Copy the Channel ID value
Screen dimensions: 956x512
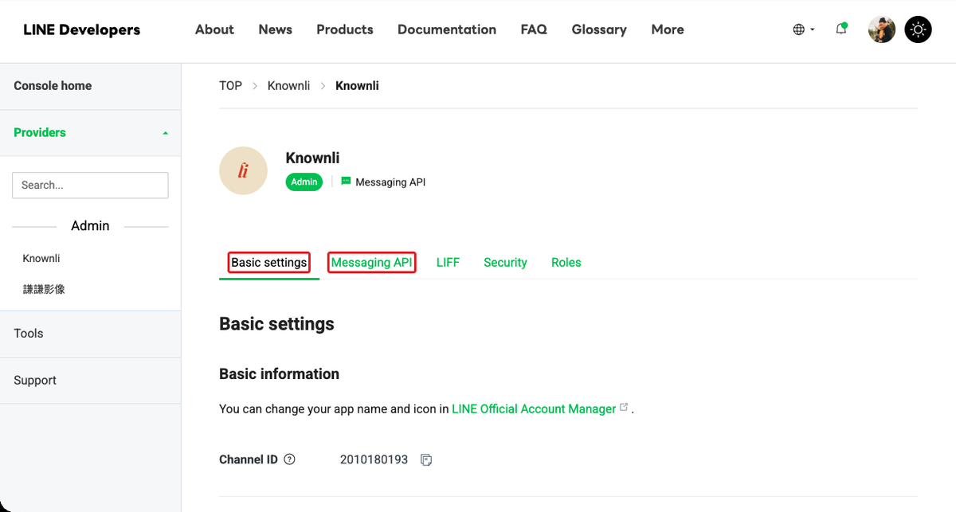click(426, 459)
